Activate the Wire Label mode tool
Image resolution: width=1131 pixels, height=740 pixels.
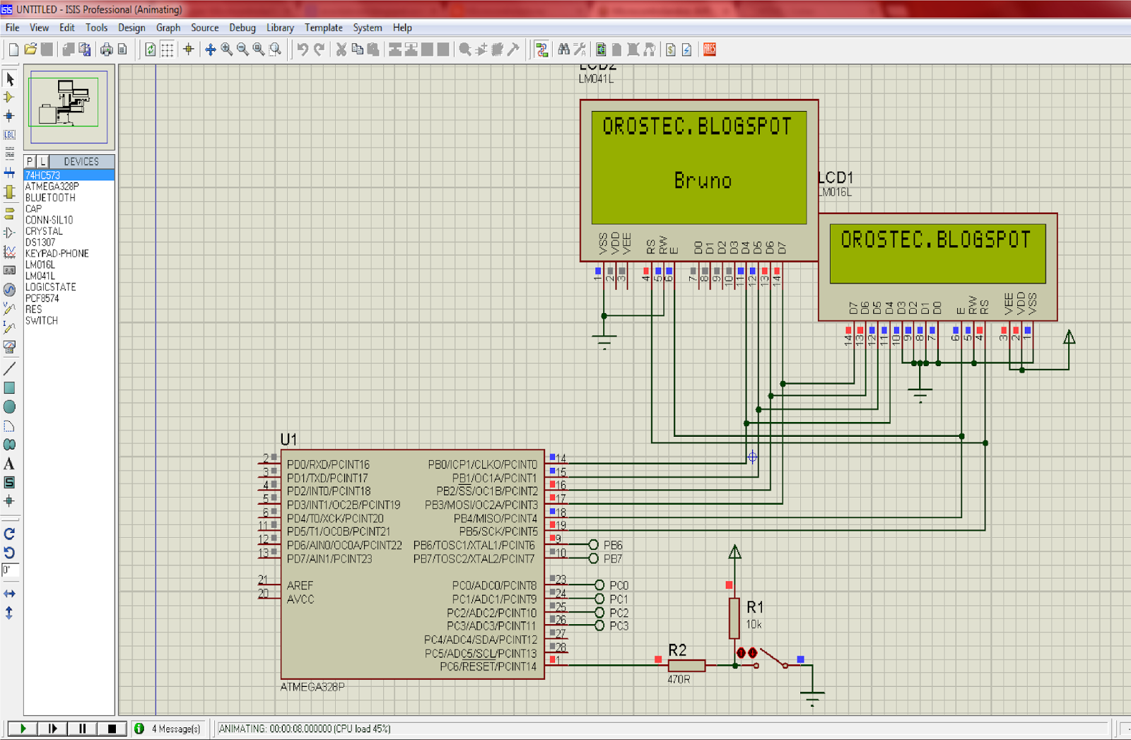click(9, 134)
